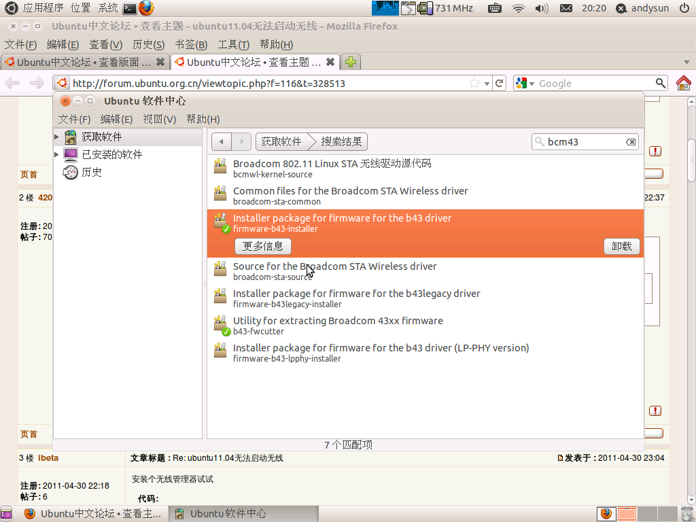Click the Firefox page vertical scrollbar thumb
Viewport: 696px width, 522px height.
coord(691,160)
